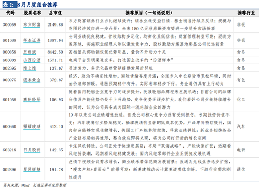Viewport: 262px width, 191px height.
Task: Click market value 106.93
Action: click(x=57, y=100)
